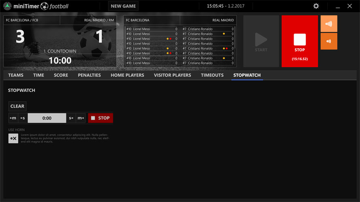Increase stopwatch minutes with m→
This screenshot has width=360, height=202.
(81, 118)
